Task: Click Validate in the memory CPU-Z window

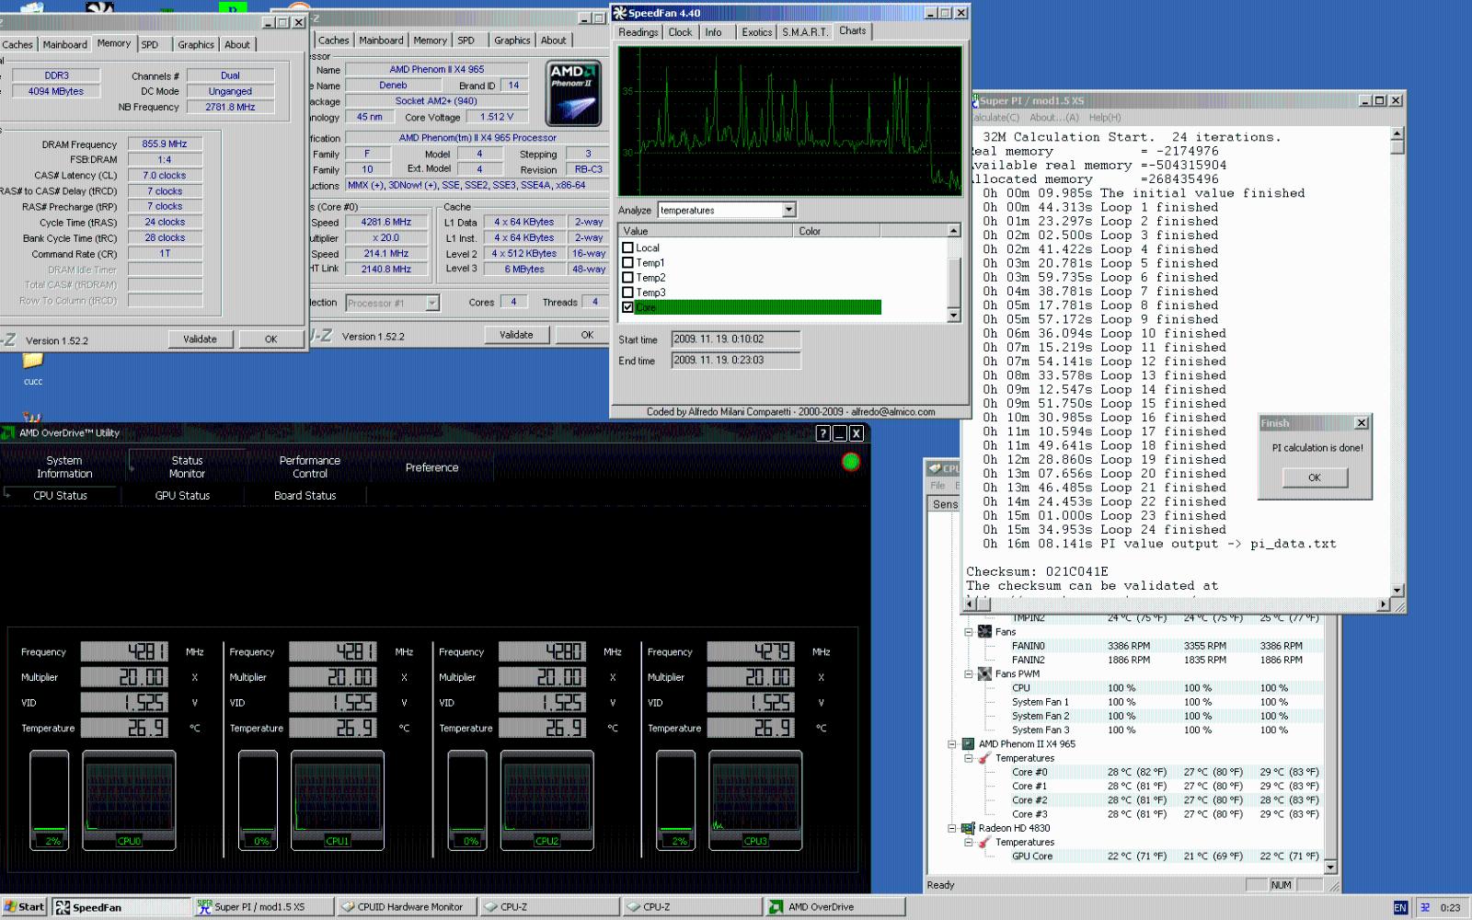Action: [x=200, y=339]
